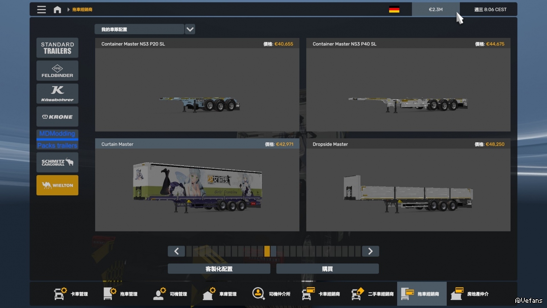
Task: Open the 我的車隊配置 combo box
Action: (139, 29)
